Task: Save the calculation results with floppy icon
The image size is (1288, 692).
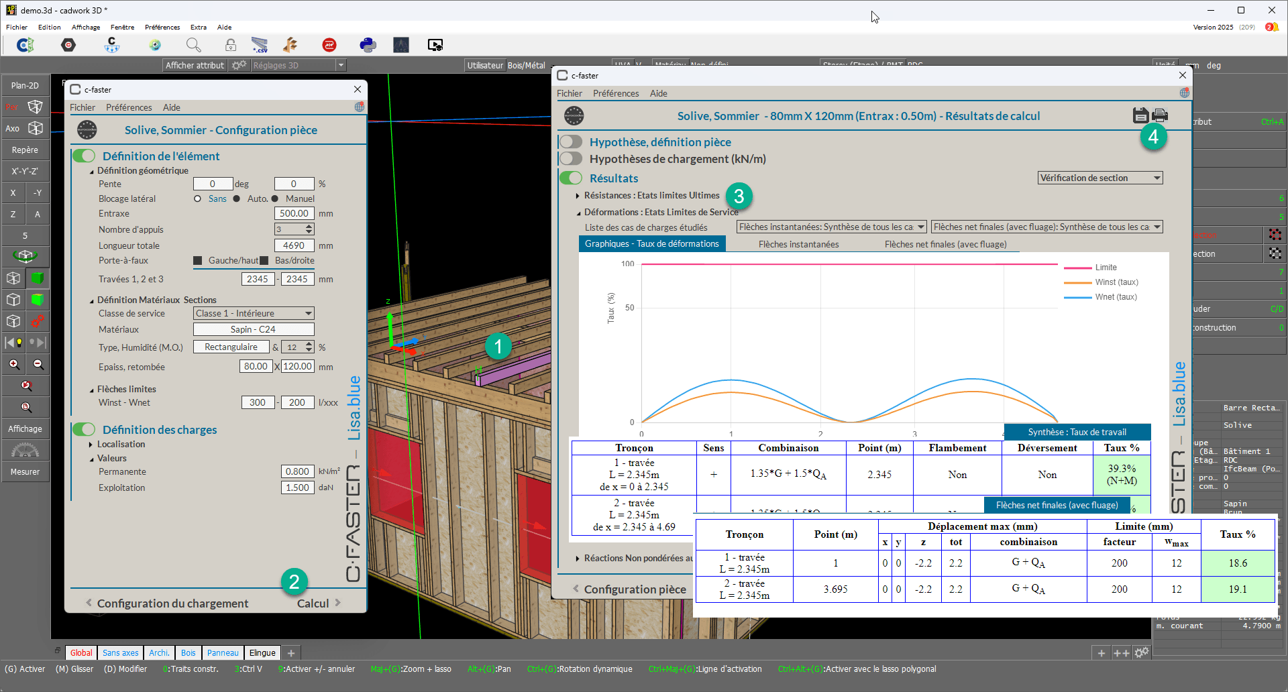Action: [x=1140, y=115]
